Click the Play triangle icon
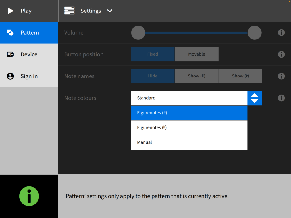Image resolution: width=291 pixels, height=218 pixels. coord(11,11)
